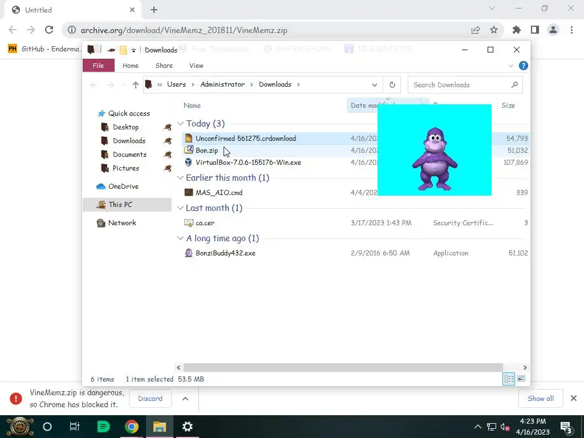Click Show all downloads button
The image size is (584, 438).
(x=541, y=399)
